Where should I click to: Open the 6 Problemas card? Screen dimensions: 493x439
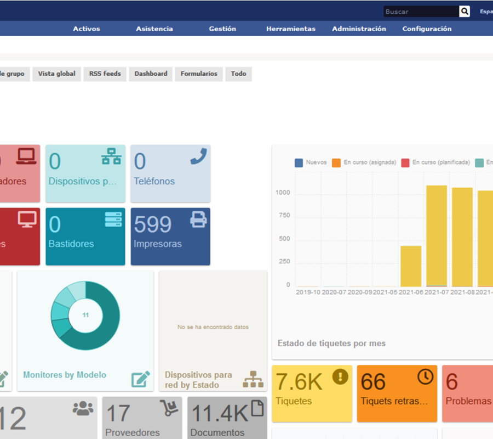point(468,393)
